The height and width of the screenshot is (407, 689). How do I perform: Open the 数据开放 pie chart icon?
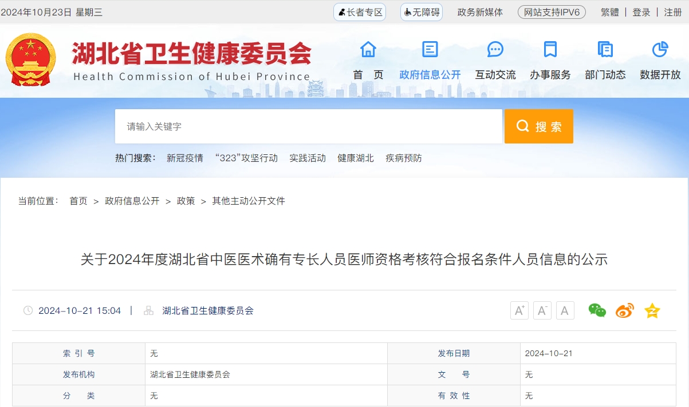point(660,50)
